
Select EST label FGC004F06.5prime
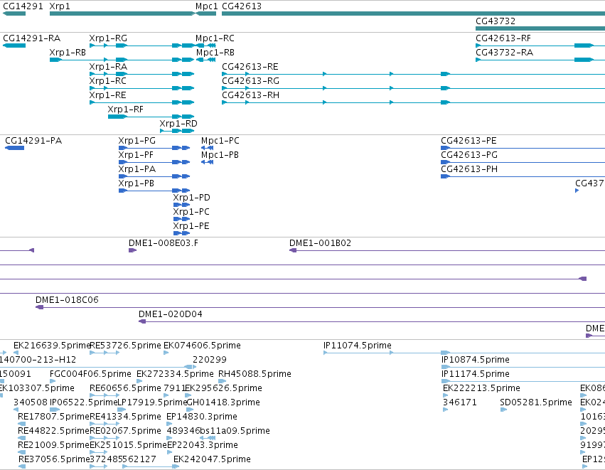click(x=91, y=374)
